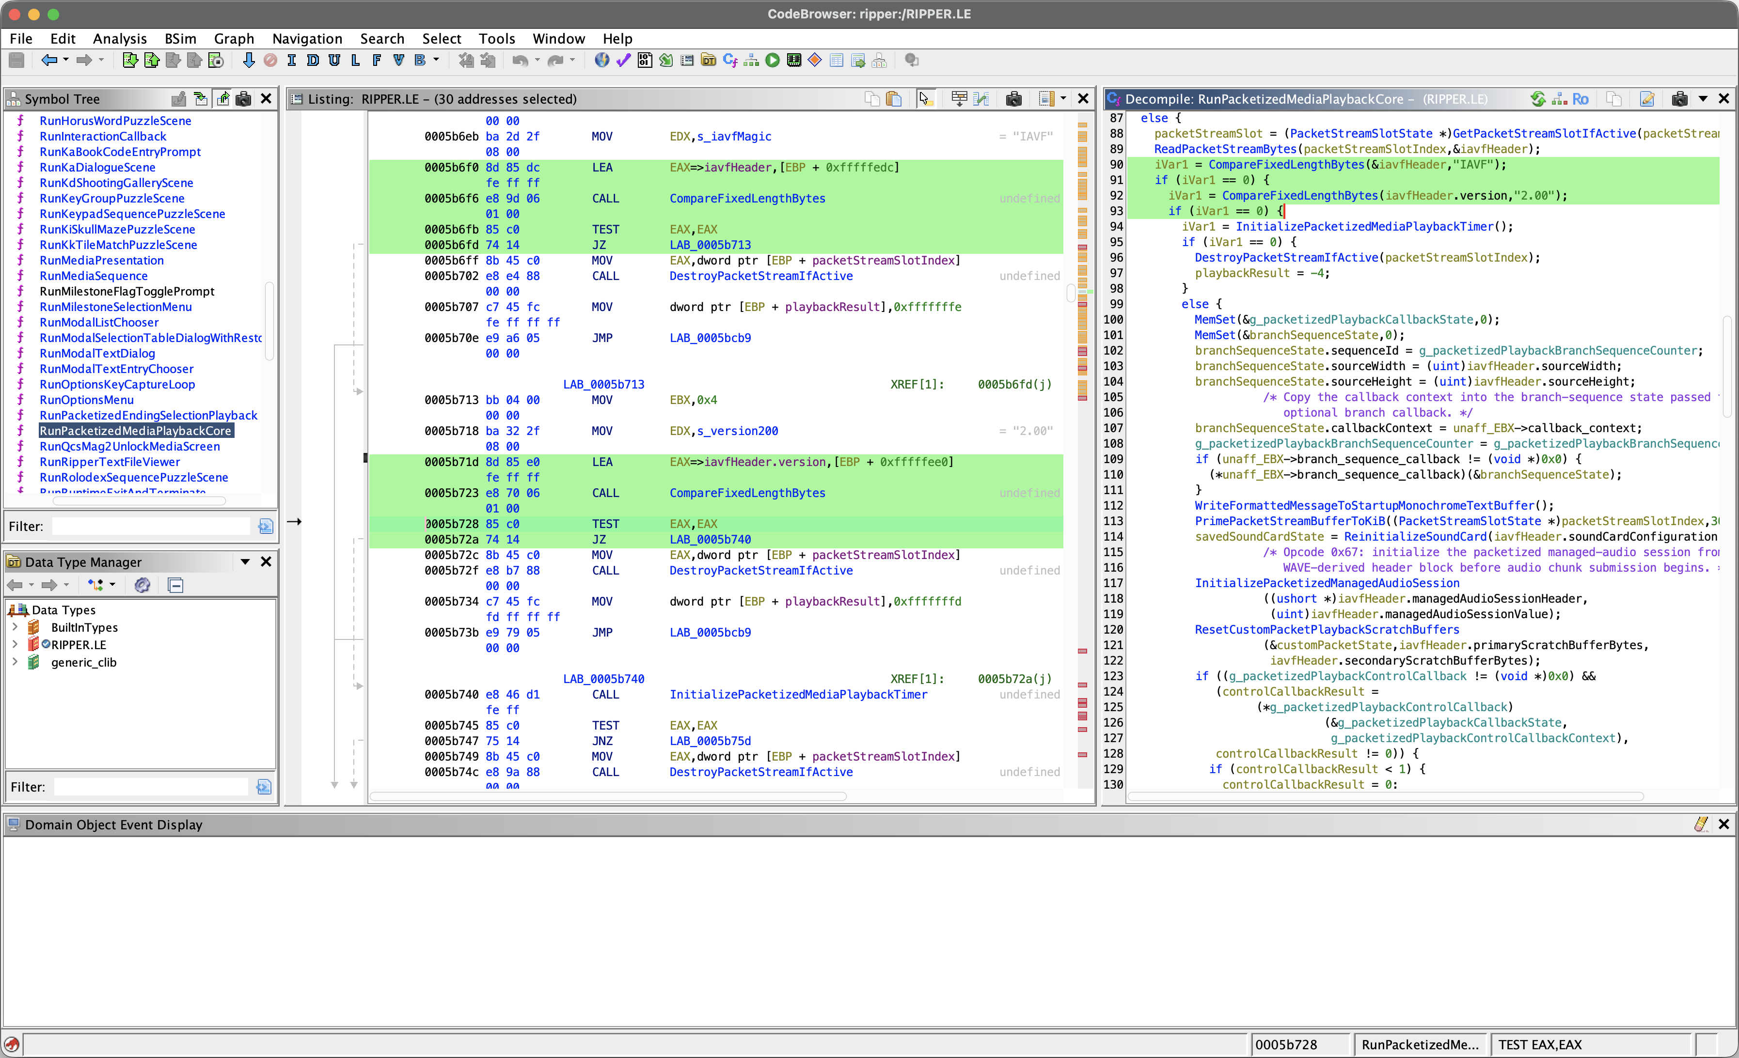
Task: Open the File menu
Action: click(20, 39)
